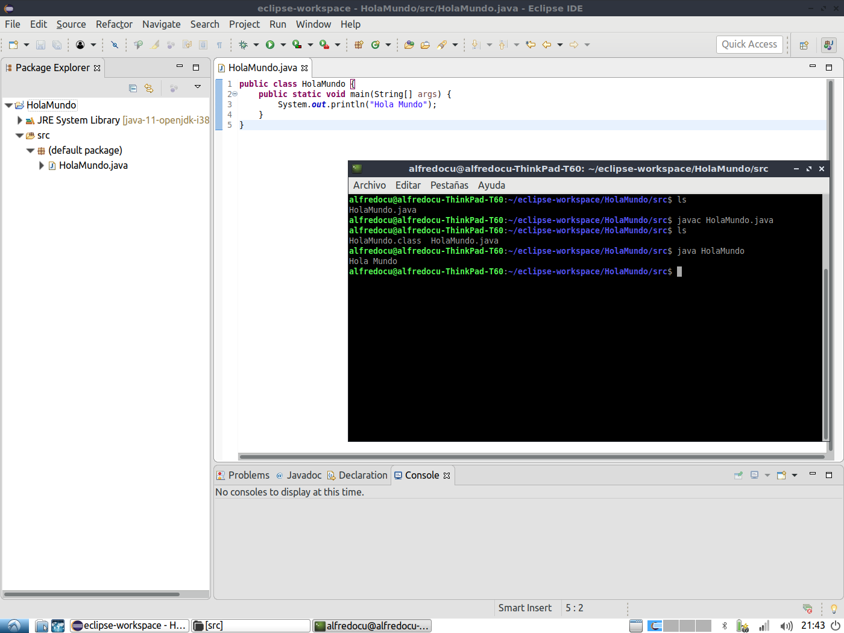Click the Debug bug icon
This screenshot has width=844, height=633.
tap(243, 45)
